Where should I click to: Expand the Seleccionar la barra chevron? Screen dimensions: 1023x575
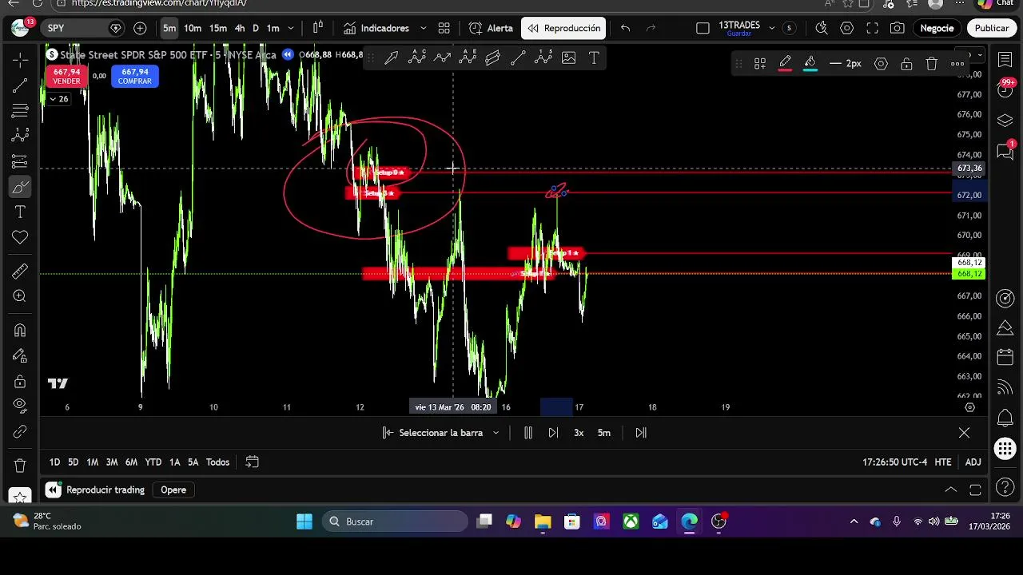(496, 433)
